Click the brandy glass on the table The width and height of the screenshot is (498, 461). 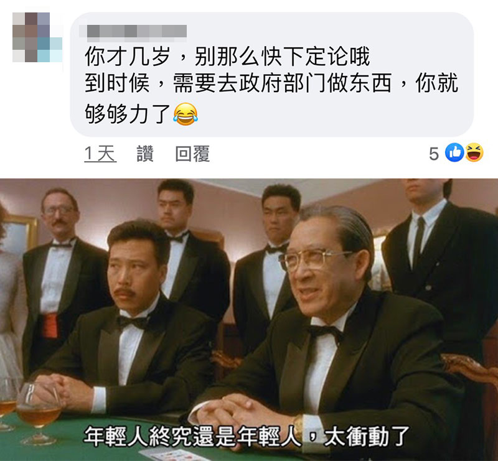click(38, 412)
